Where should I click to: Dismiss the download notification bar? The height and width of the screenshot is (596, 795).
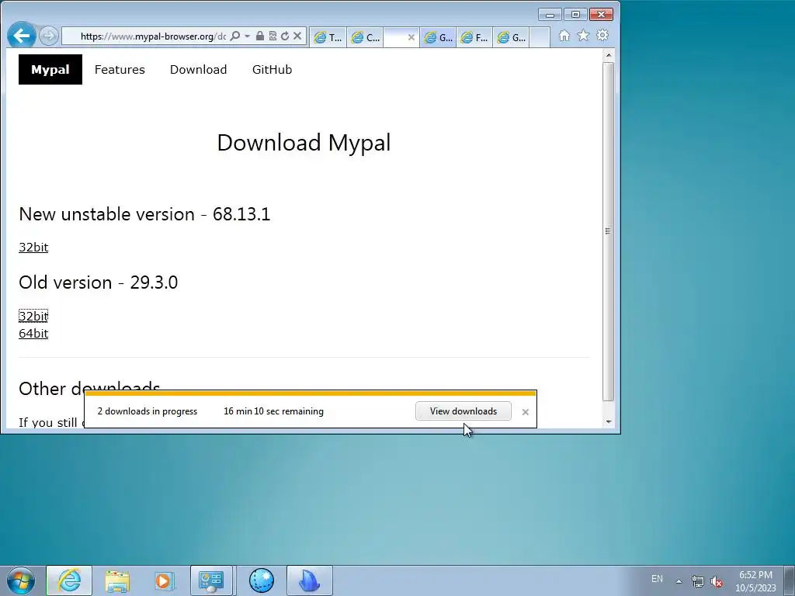pos(526,412)
